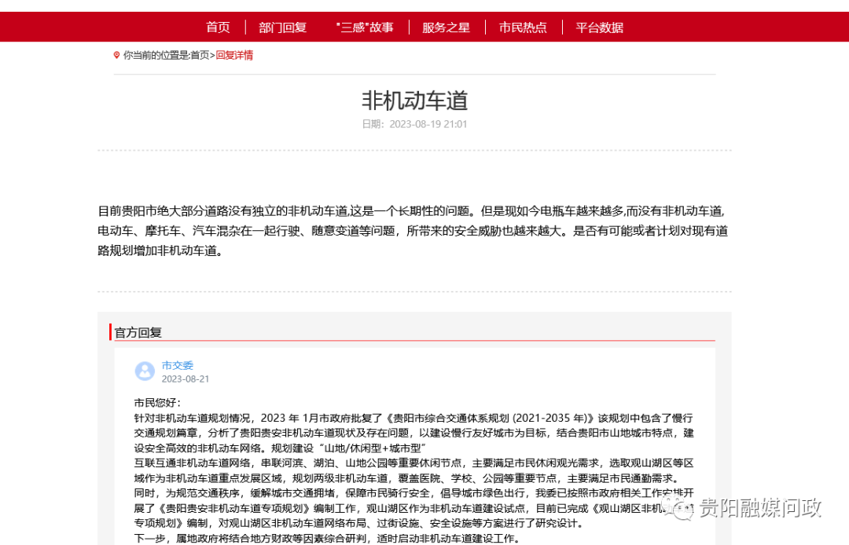Click the reply date 2023-08-21
The image size is (849, 545).
pyautogui.click(x=186, y=379)
